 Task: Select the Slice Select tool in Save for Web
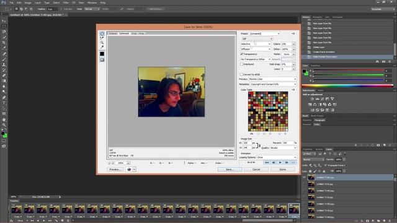[x=102, y=38]
